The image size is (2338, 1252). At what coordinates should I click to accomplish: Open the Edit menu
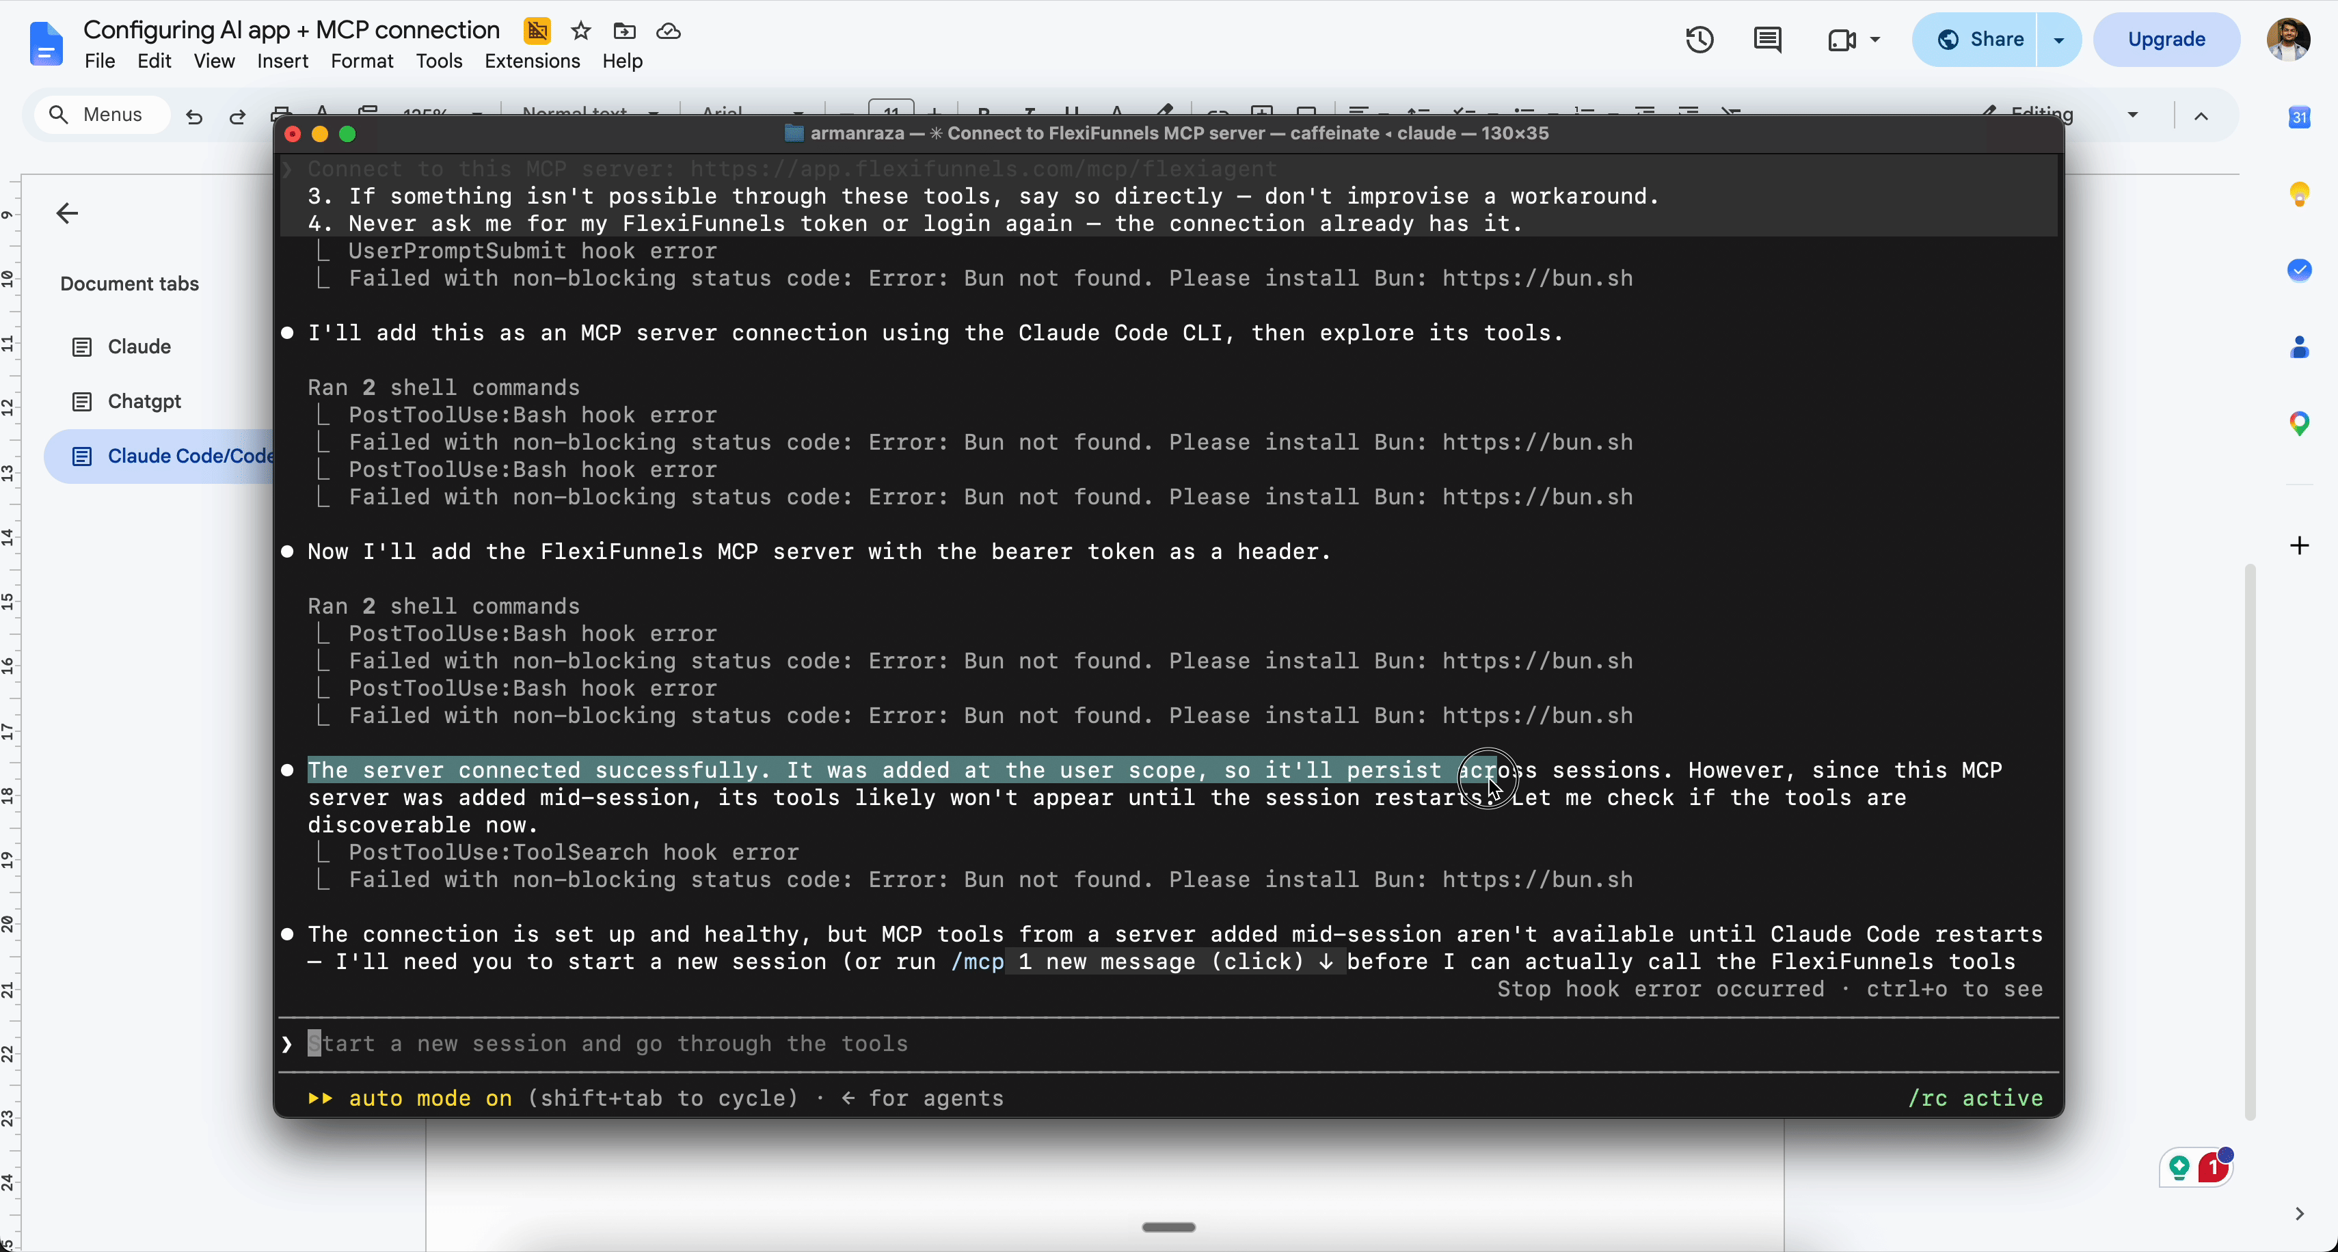154,61
